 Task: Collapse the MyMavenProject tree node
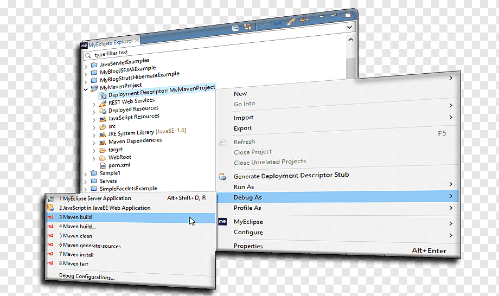point(86,89)
